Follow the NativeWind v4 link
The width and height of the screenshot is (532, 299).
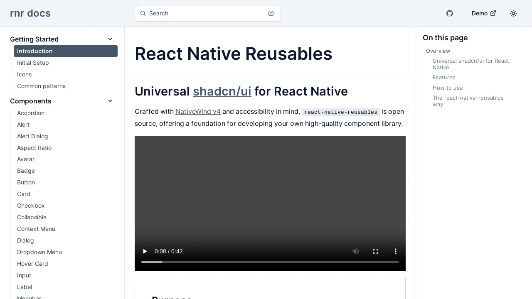click(x=198, y=112)
